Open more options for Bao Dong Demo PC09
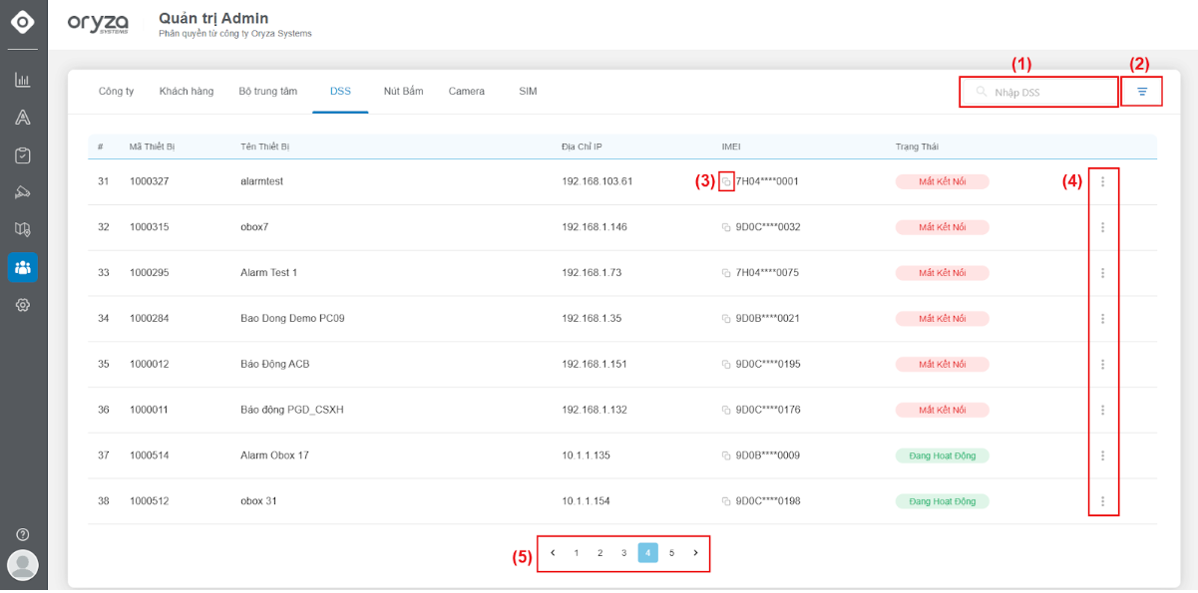This screenshot has height=593, width=1198. [1102, 319]
